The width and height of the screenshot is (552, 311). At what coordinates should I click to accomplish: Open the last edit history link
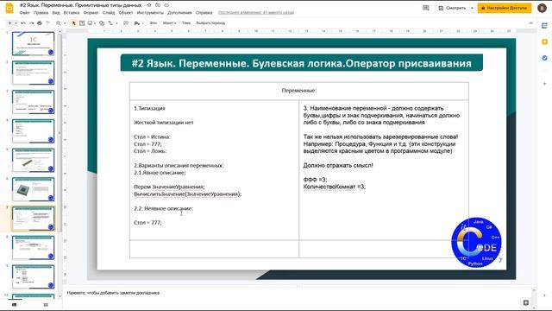pyautogui.click(x=256, y=12)
